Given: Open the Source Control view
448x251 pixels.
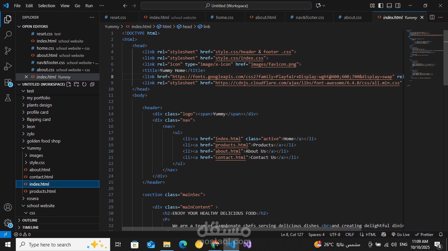Looking at the screenshot, I should [8, 51].
